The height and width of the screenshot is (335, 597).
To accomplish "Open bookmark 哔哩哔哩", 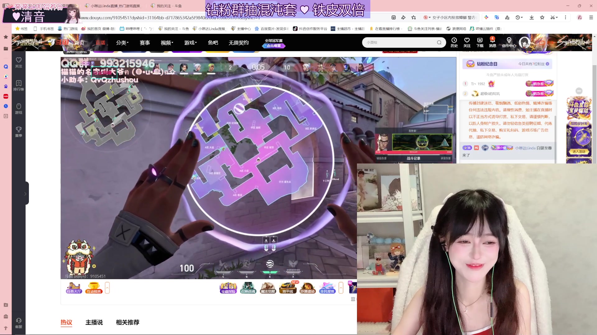I will tap(137, 29).
